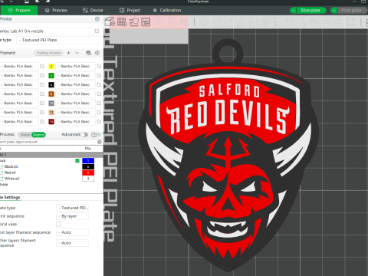Click the save process preset icon
Screen dimensions: 368x276
point(94,135)
